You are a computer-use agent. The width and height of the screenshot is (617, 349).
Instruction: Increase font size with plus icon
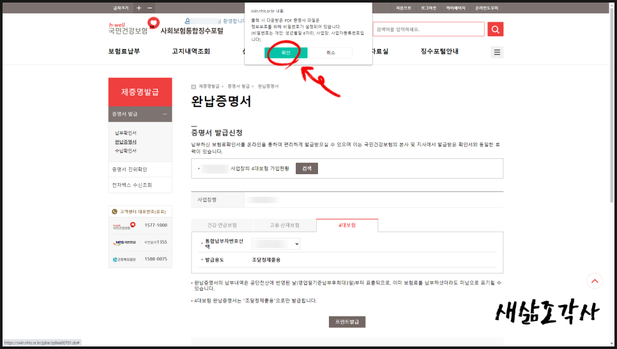(x=139, y=8)
